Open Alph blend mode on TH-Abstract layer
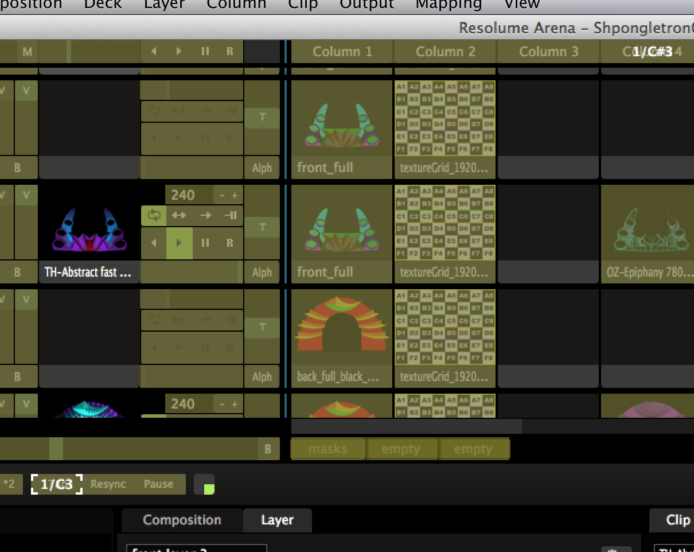 tap(262, 272)
